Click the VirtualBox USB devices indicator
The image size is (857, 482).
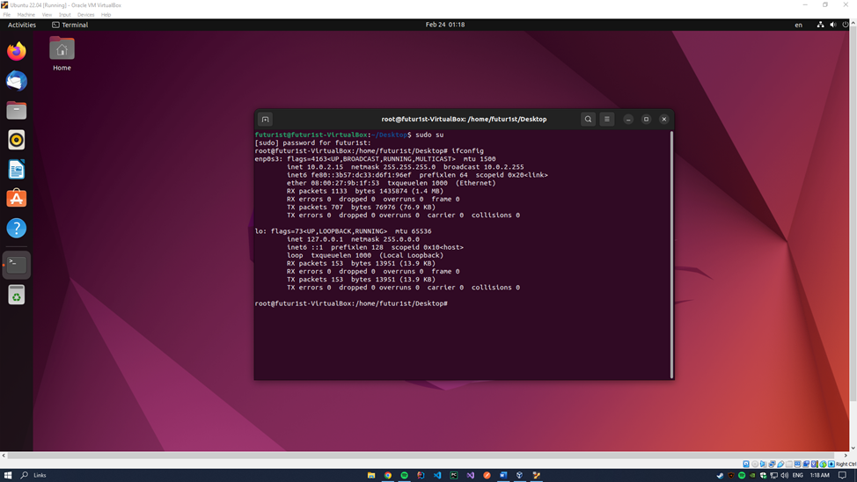pyautogui.click(x=780, y=464)
